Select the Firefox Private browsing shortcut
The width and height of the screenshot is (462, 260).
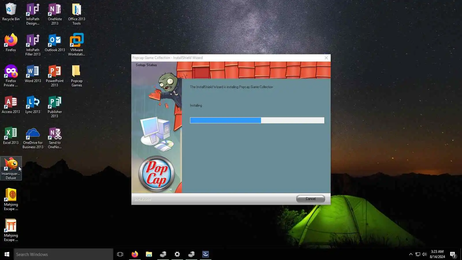click(11, 76)
